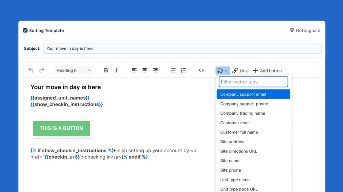Collapse the merge tags dropdown

[223, 71]
